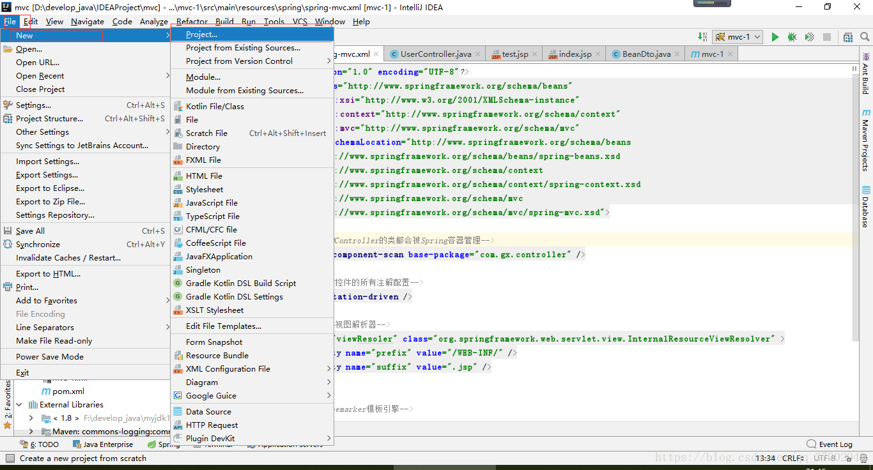This screenshot has width=873, height=470.
Task: Click the Stop square icon in toolbar
Action: 827,37
